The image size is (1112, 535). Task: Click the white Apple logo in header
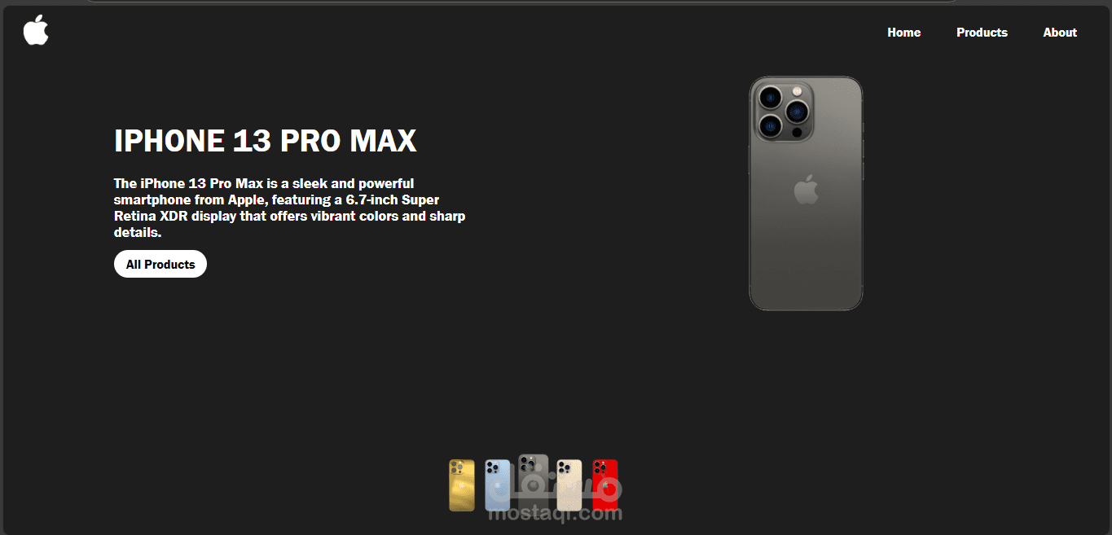[x=36, y=30]
